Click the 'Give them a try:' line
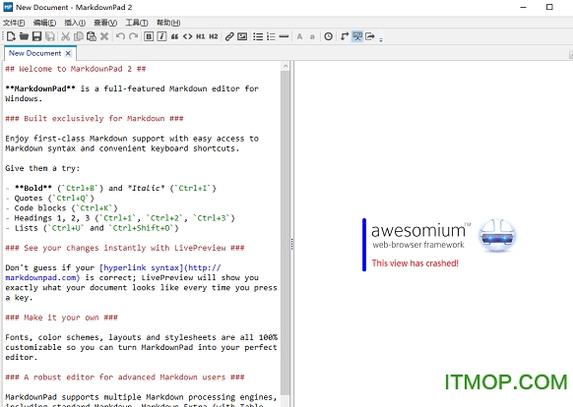Viewport: 573px width, 407px height. [42, 168]
